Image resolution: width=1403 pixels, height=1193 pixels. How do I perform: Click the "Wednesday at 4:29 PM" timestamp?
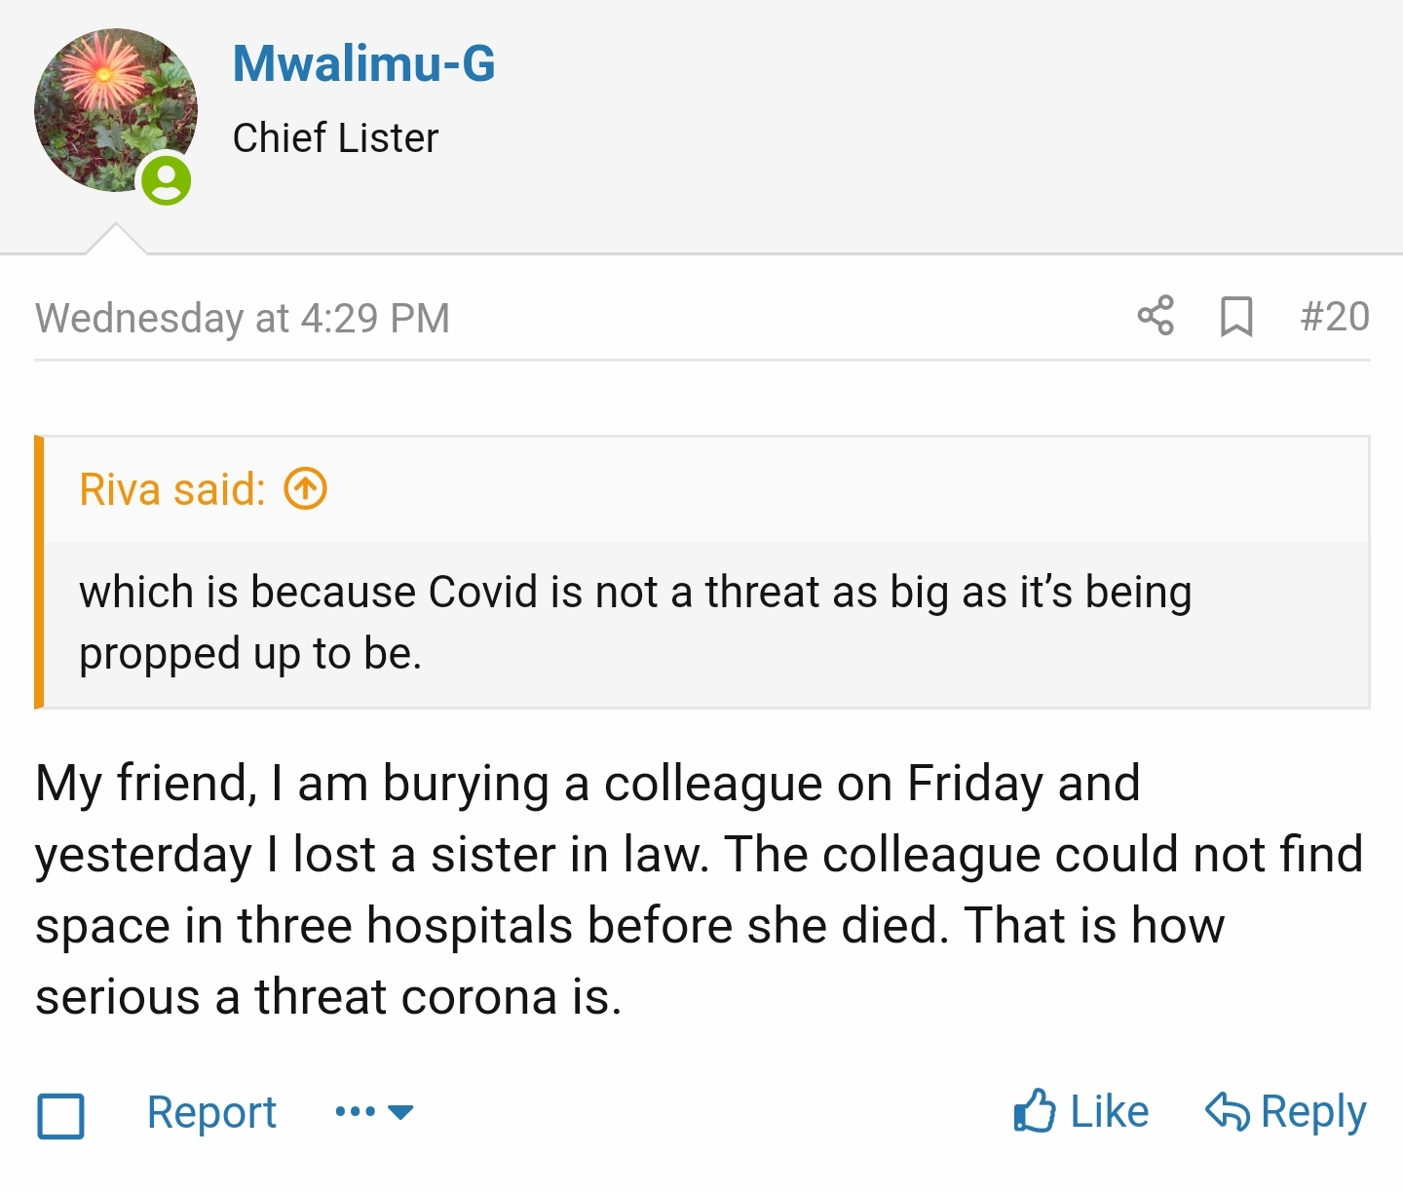click(x=243, y=319)
